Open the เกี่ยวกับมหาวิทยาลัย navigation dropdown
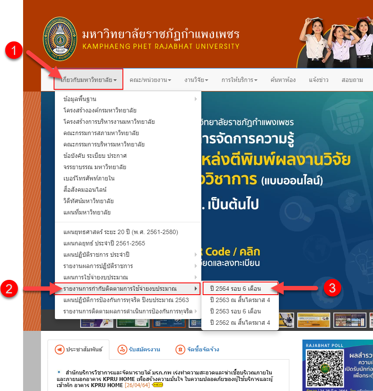373x391 pixels. [88, 80]
